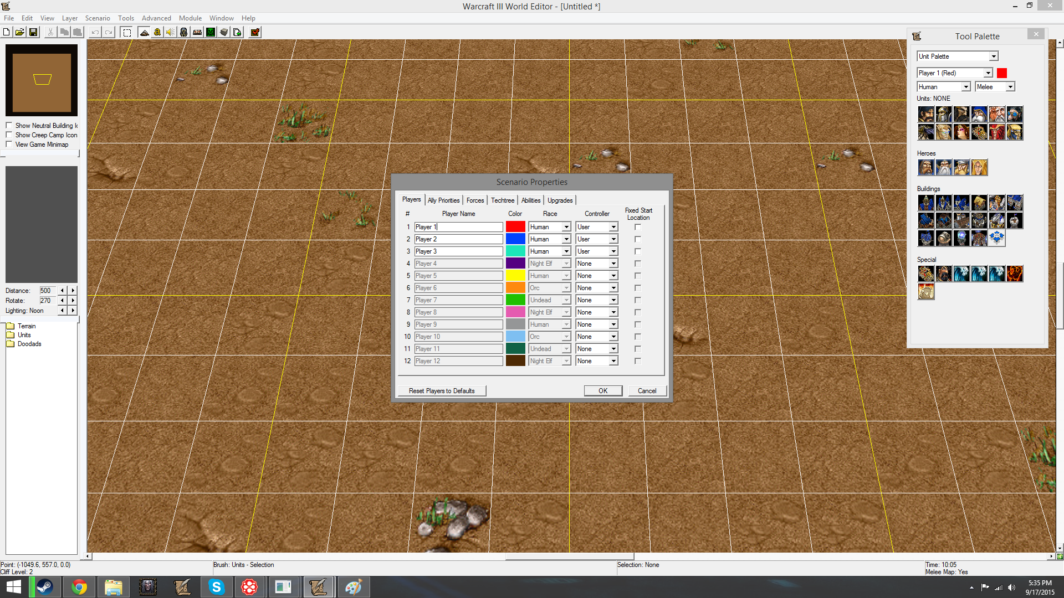The height and width of the screenshot is (598, 1064).
Task: Click the Test Map toolbar icon
Action: 255,32
